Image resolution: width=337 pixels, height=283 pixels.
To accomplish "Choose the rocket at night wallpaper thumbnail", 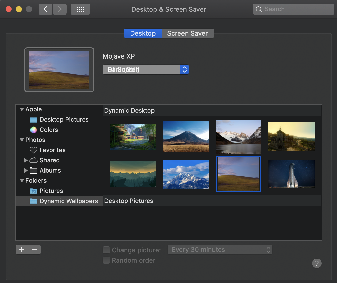I will coord(292,174).
